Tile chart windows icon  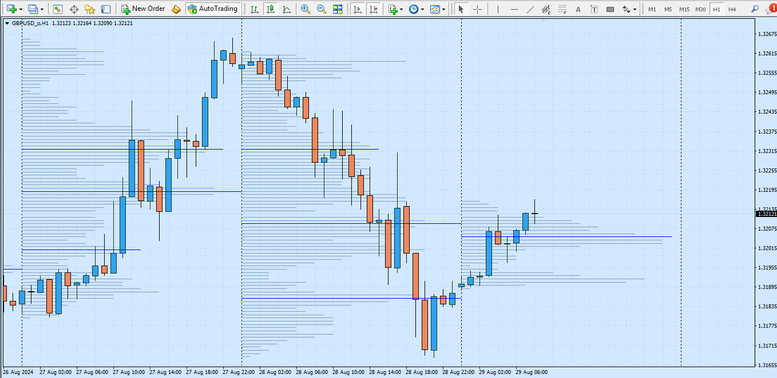(x=338, y=9)
